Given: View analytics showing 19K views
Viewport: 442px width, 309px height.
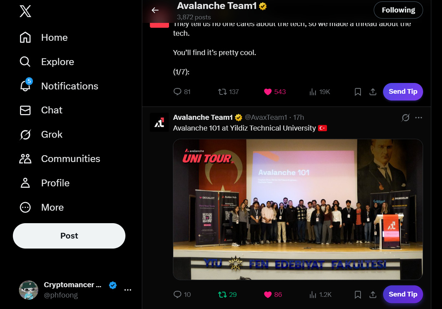Looking at the screenshot, I should (x=319, y=92).
